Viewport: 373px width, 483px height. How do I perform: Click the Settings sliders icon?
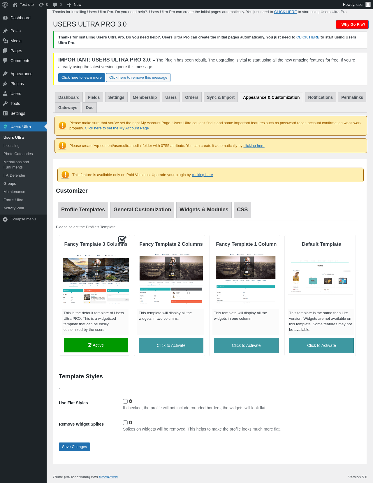click(x=5, y=113)
